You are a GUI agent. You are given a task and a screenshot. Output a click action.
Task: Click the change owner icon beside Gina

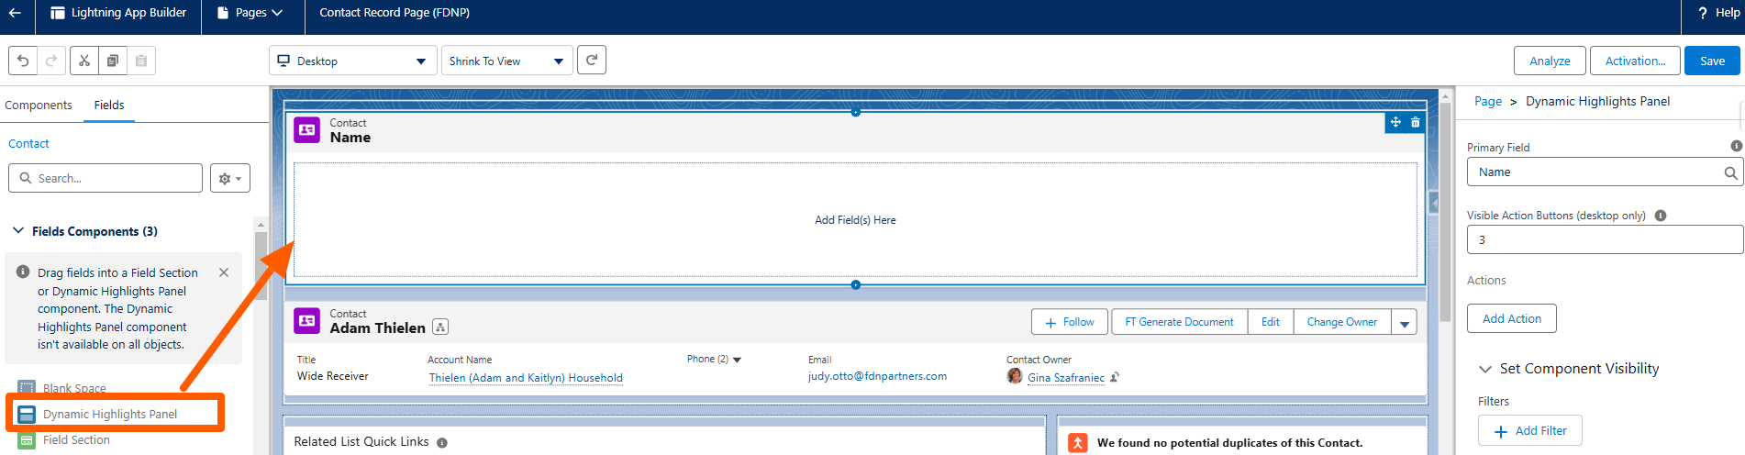pos(1115,377)
